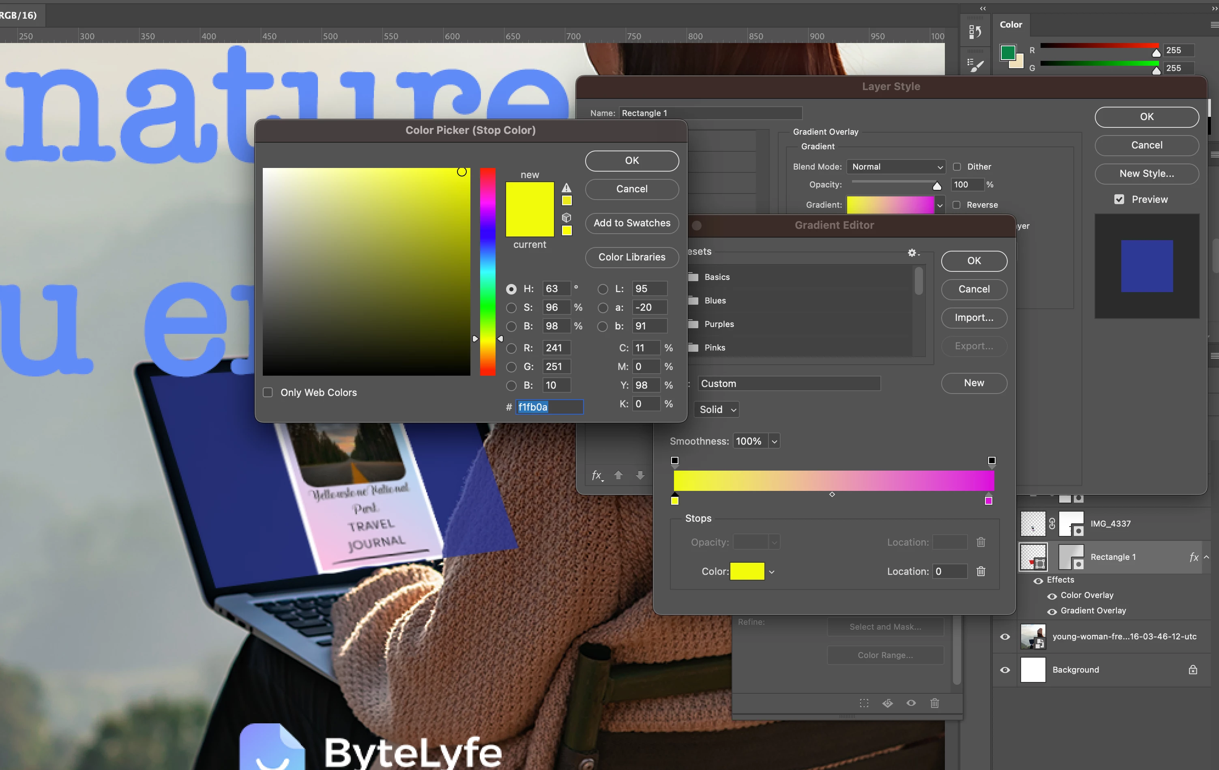Open the Color panel tab
1219x770 pixels.
(1011, 24)
